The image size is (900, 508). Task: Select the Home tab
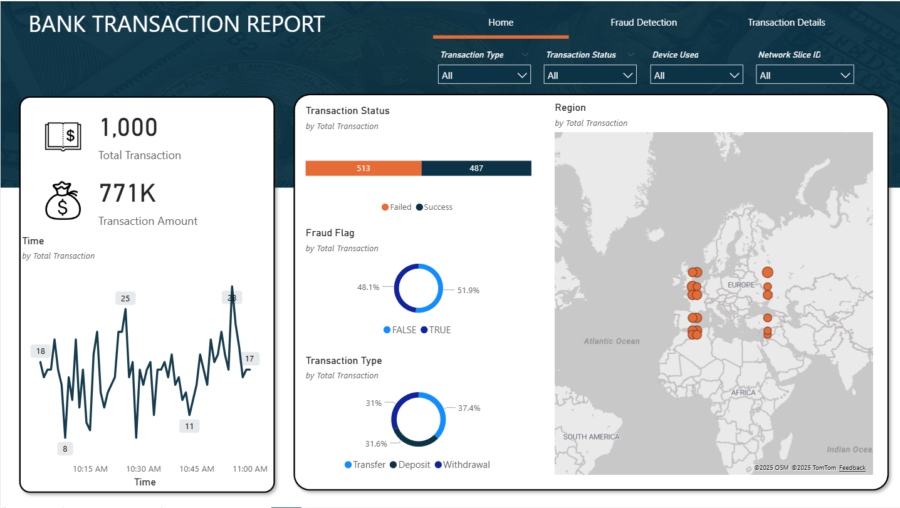click(x=501, y=23)
